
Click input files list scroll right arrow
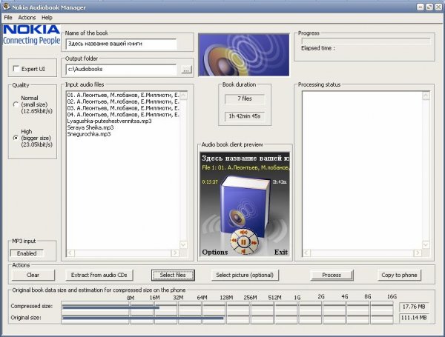tap(175, 253)
